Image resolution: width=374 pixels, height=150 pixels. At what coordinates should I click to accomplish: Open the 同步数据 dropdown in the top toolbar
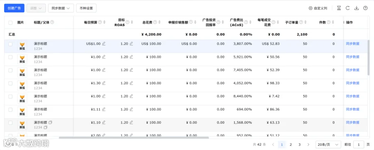[61, 8]
